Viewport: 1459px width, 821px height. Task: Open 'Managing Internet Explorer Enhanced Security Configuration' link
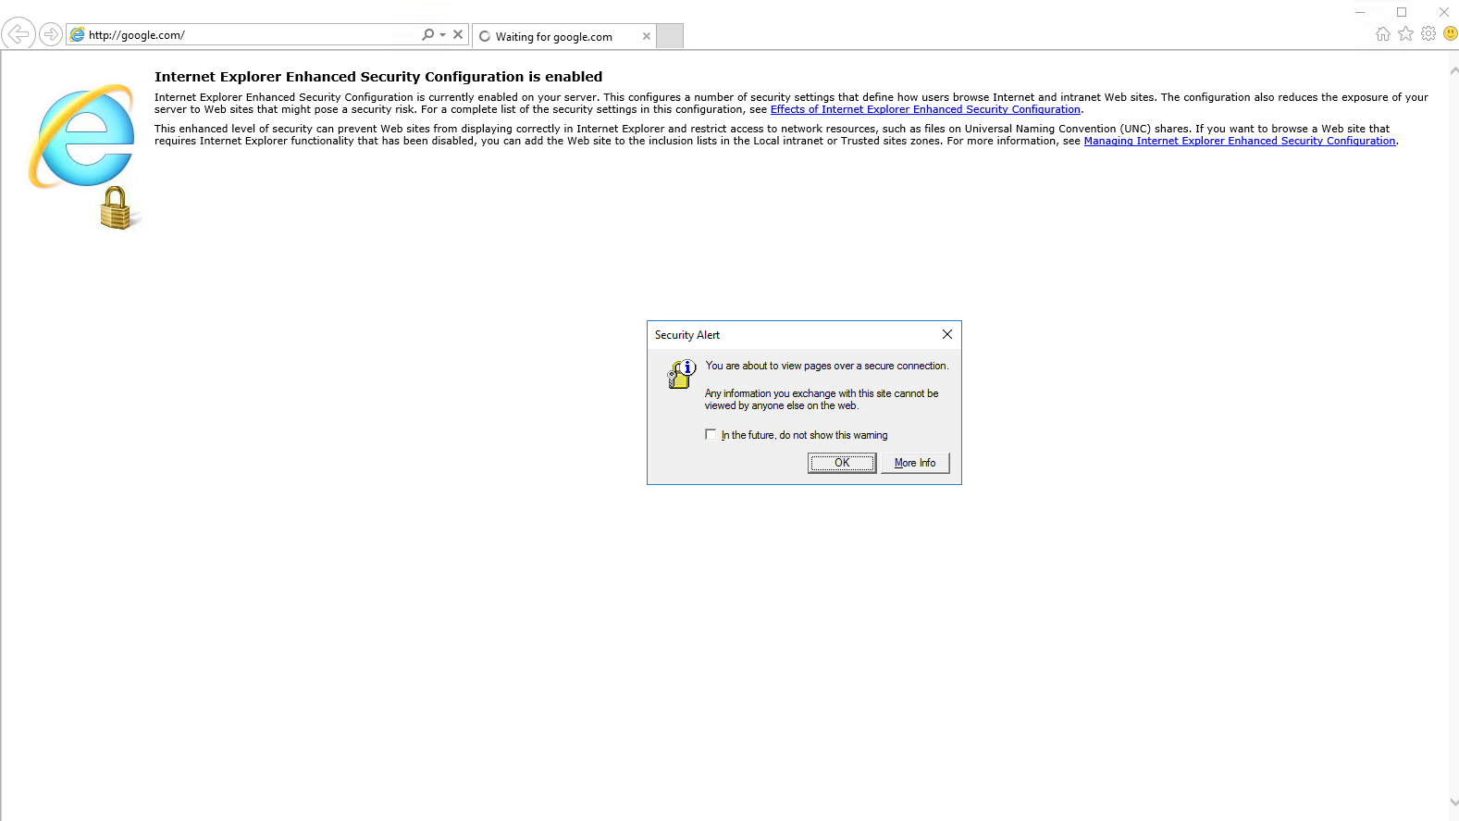pos(1240,141)
